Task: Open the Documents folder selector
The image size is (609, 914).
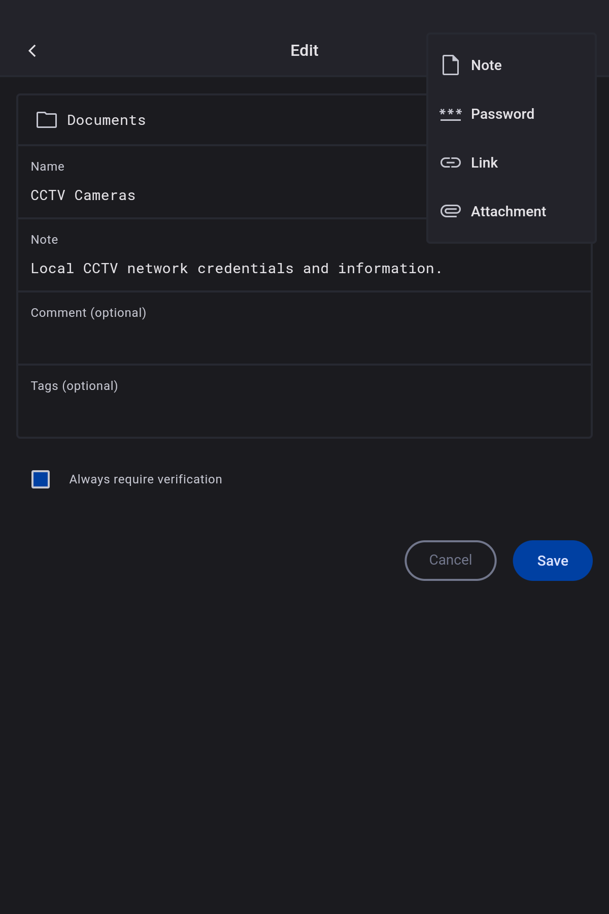Action: point(107,120)
